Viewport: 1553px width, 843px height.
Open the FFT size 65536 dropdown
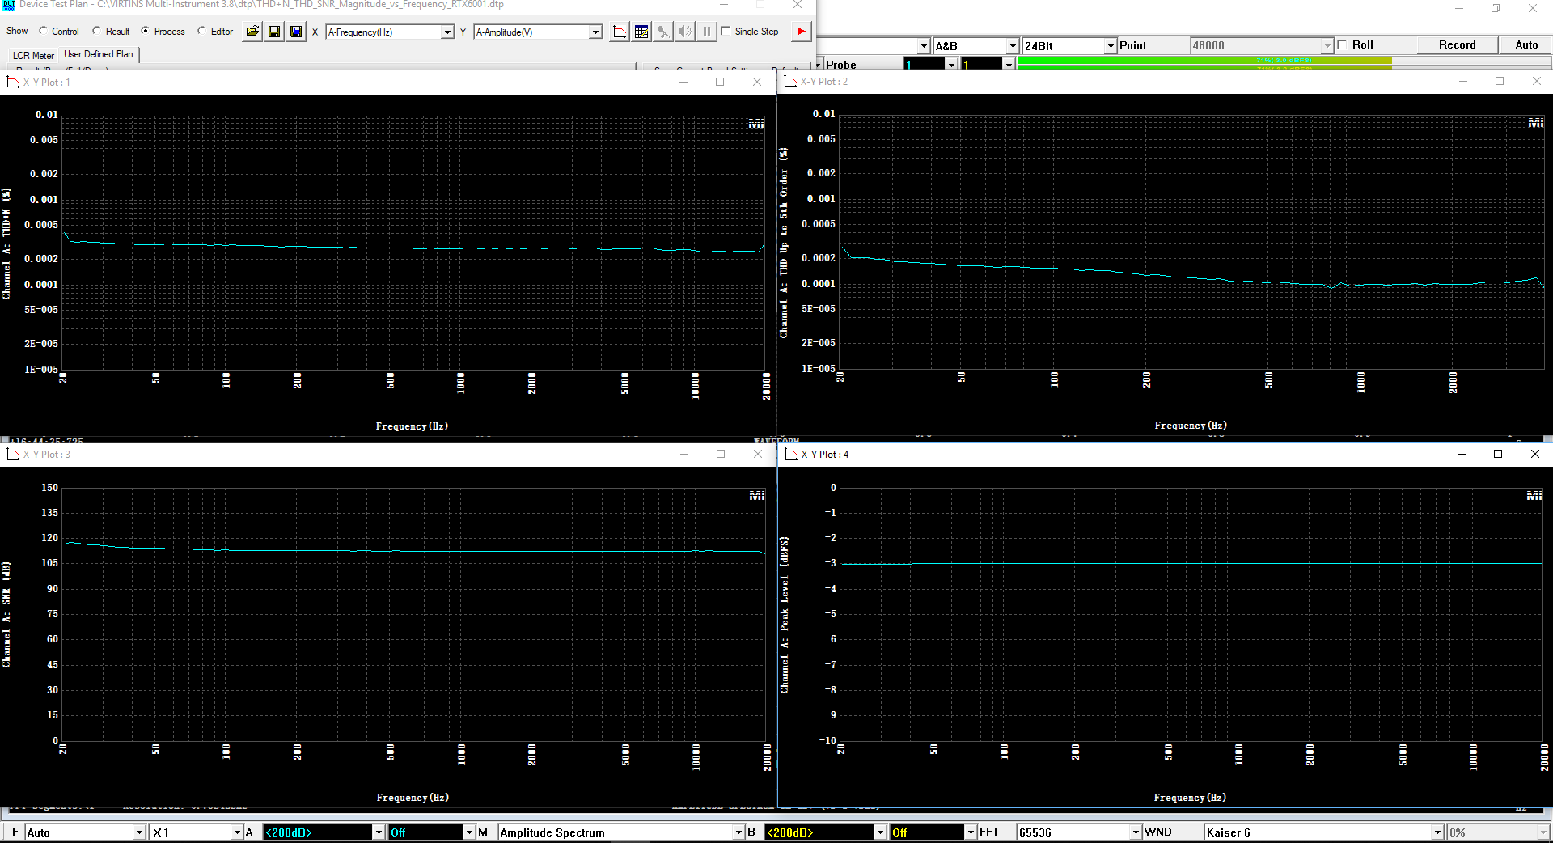(x=1136, y=832)
